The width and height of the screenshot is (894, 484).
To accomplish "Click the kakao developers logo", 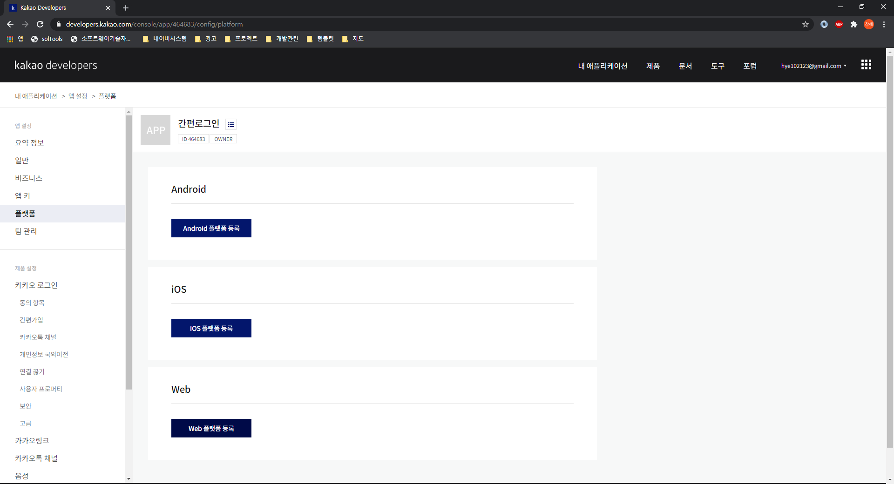I will coord(56,65).
